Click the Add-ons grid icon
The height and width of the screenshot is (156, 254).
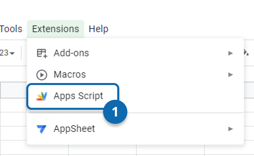pyautogui.click(x=42, y=53)
